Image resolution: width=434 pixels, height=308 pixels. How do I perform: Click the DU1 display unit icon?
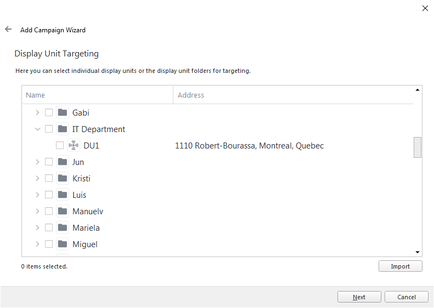[x=74, y=145]
